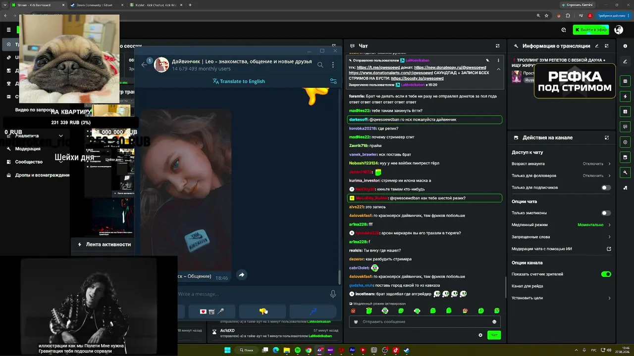Viewport: 634px width, 356px height.
Task: Open Adobe Audition from the taskbar
Action: [x=352, y=350]
